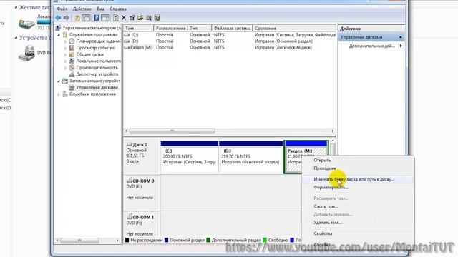The height and width of the screenshot is (257, 458).
Task: Toggle the show/hide Action pane icon
Action: pos(105,18)
